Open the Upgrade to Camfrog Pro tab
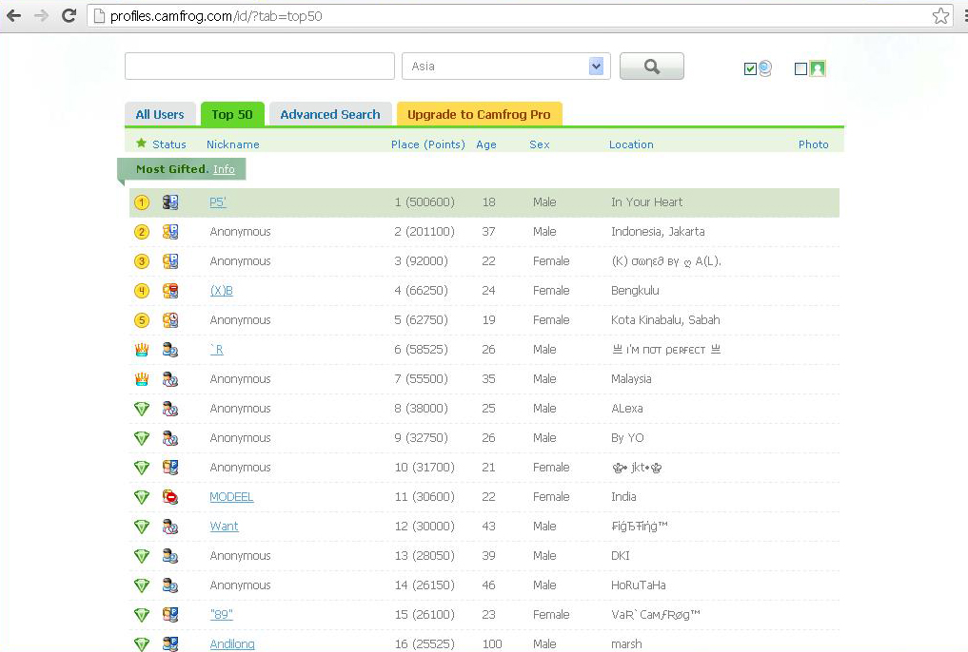Viewport: 968px width, 652px height. [x=479, y=114]
